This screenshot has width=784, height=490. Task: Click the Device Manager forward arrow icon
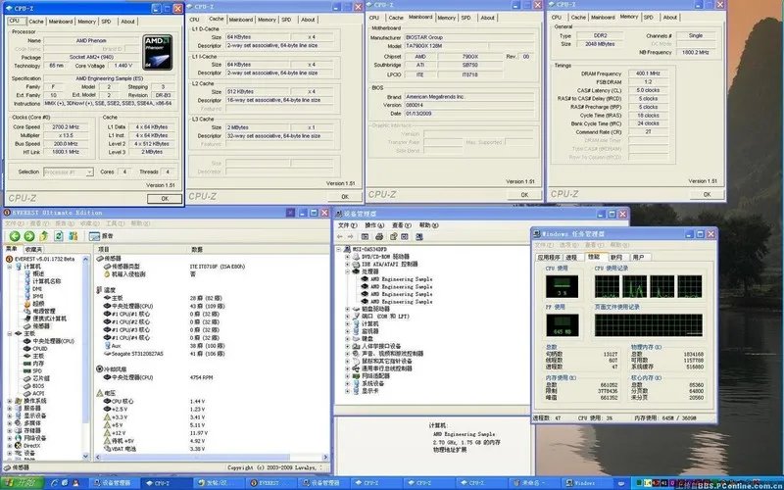tap(351, 236)
